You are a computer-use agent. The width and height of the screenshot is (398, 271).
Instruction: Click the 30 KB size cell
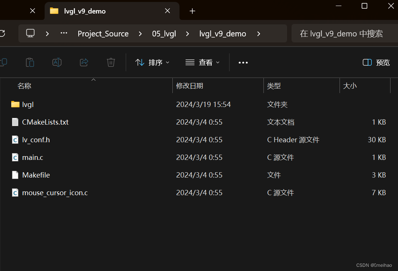click(377, 140)
